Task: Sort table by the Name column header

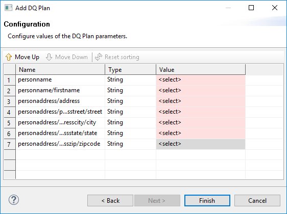Action: (60, 70)
